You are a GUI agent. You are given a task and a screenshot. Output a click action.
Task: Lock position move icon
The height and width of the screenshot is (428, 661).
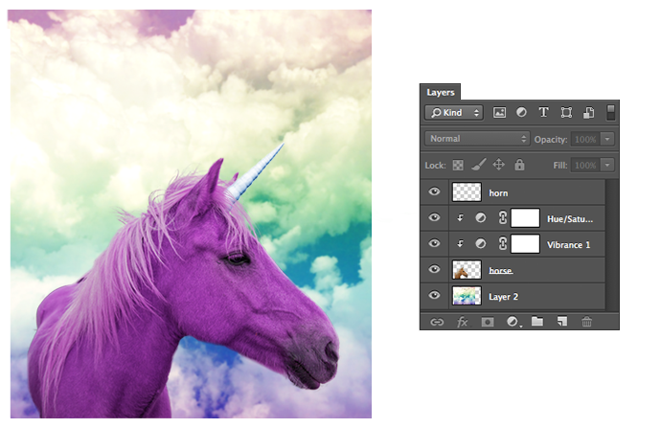pyautogui.click(x=499, y=165)
